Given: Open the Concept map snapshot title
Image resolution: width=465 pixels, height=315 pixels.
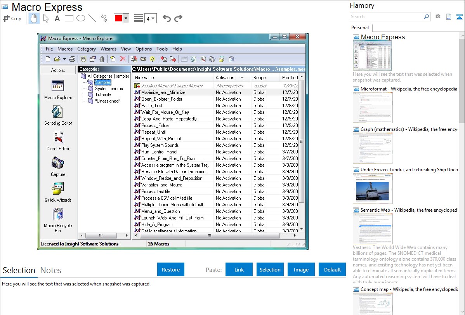Looking at the screenshot, I should click(409, 289).
